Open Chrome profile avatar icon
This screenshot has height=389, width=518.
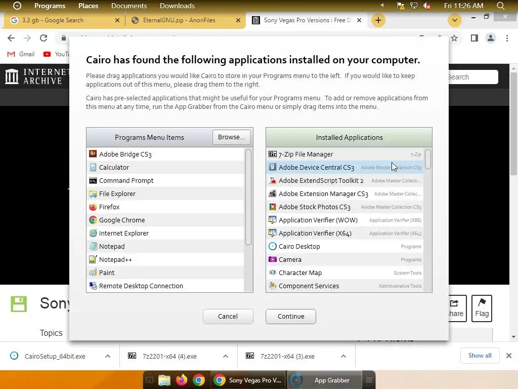point(491,38)
